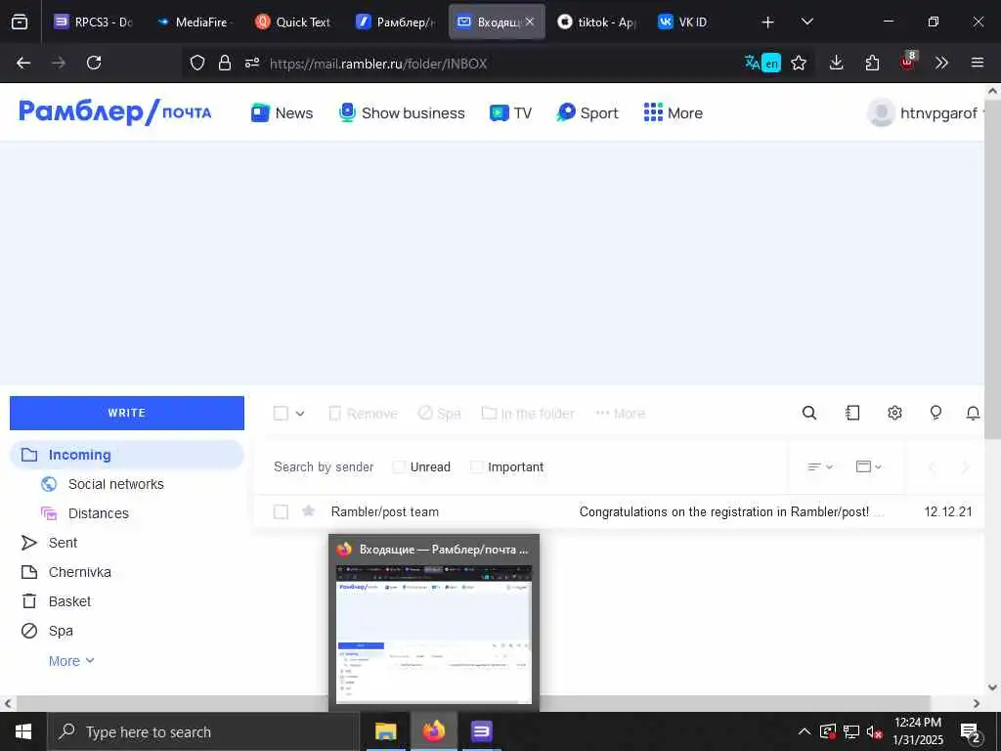The image size is (1001, 751).
Task: Click the translate page icon
Action: pyautogui.click(x=762, y=63)
